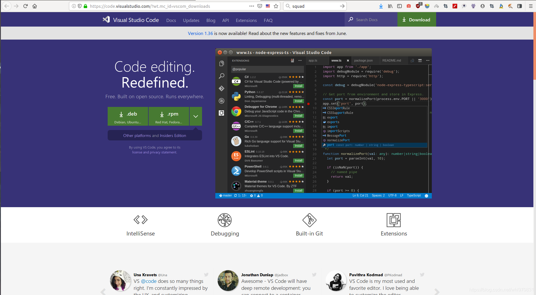Open the browser home page icon
The height and width of the screenshot is (295, 536).
tap(35, 6)
